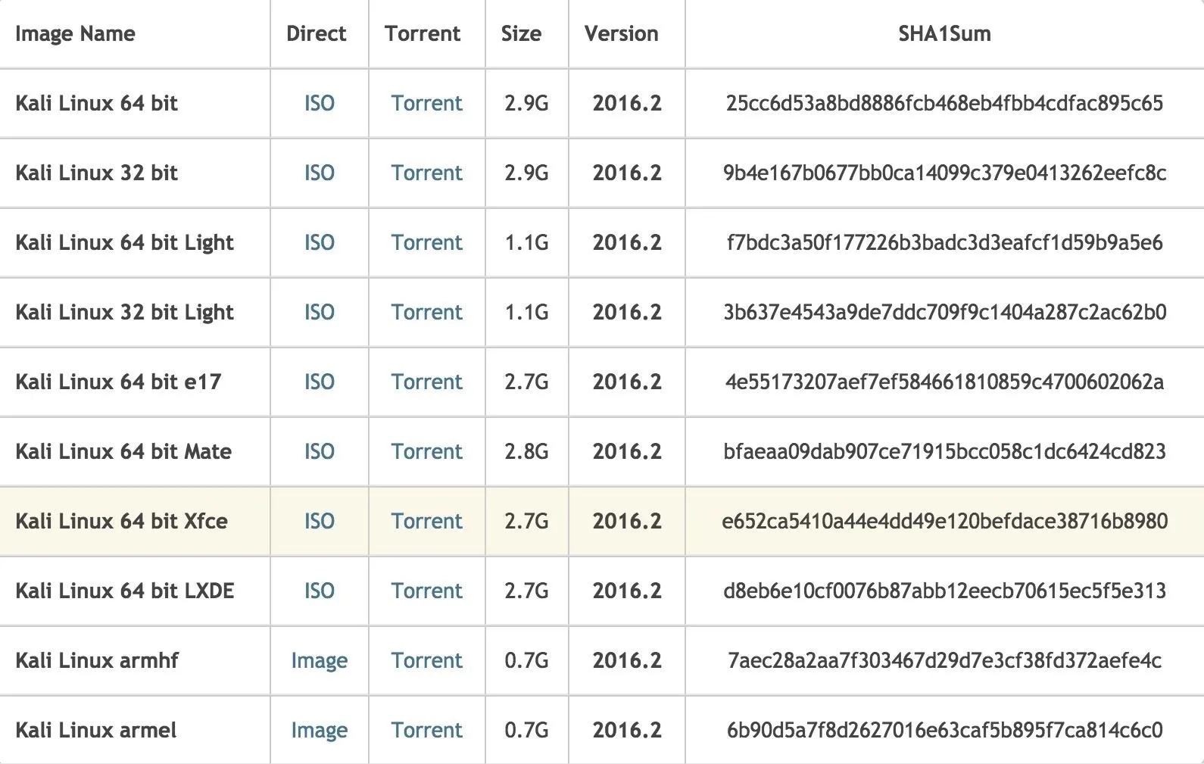This screenshot has width=1204, height=764.
Task: Click the 2.7G size in the e17 row
Action: [526, 382]
